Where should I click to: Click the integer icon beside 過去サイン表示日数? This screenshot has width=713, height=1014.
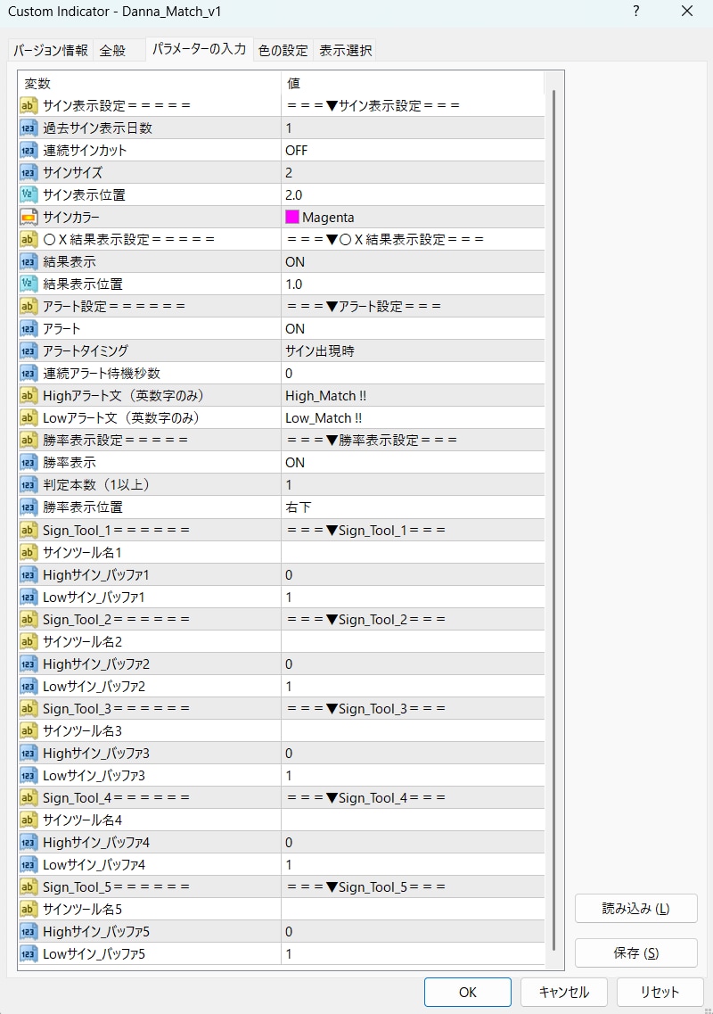coord(28,128)
